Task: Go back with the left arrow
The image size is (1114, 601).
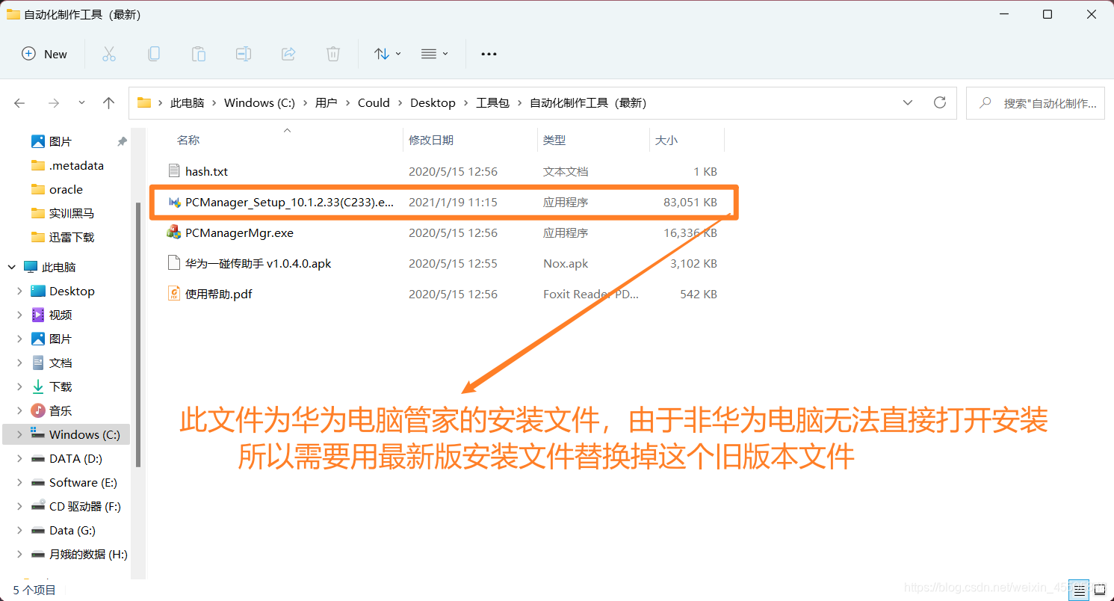Action: (20, 103)
